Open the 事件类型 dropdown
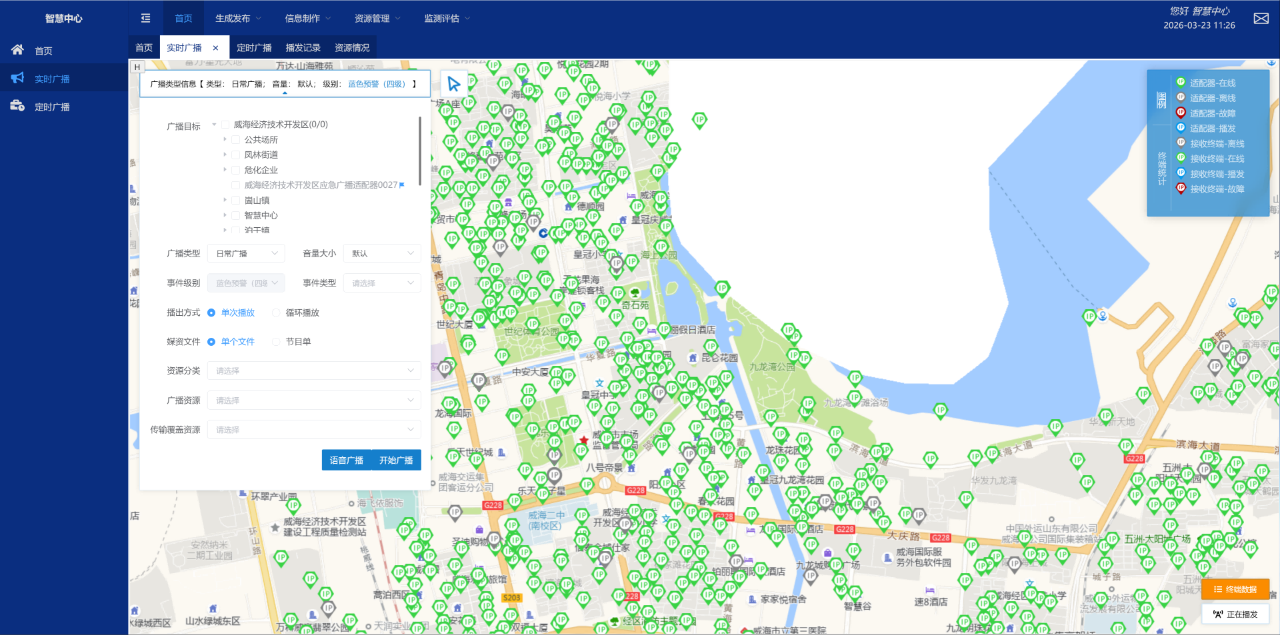 coord(382,283)
